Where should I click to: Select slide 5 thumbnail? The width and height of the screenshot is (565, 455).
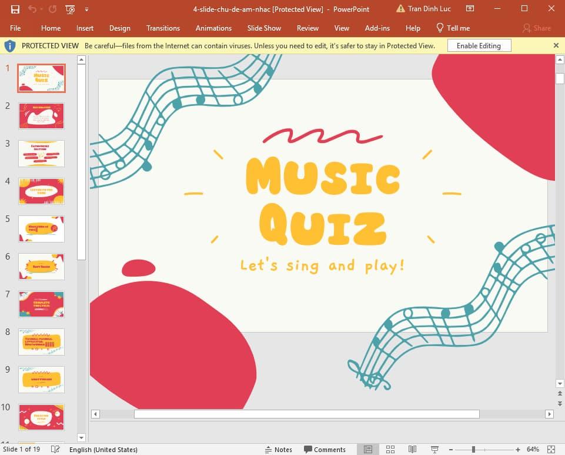[x=41, y=229]
